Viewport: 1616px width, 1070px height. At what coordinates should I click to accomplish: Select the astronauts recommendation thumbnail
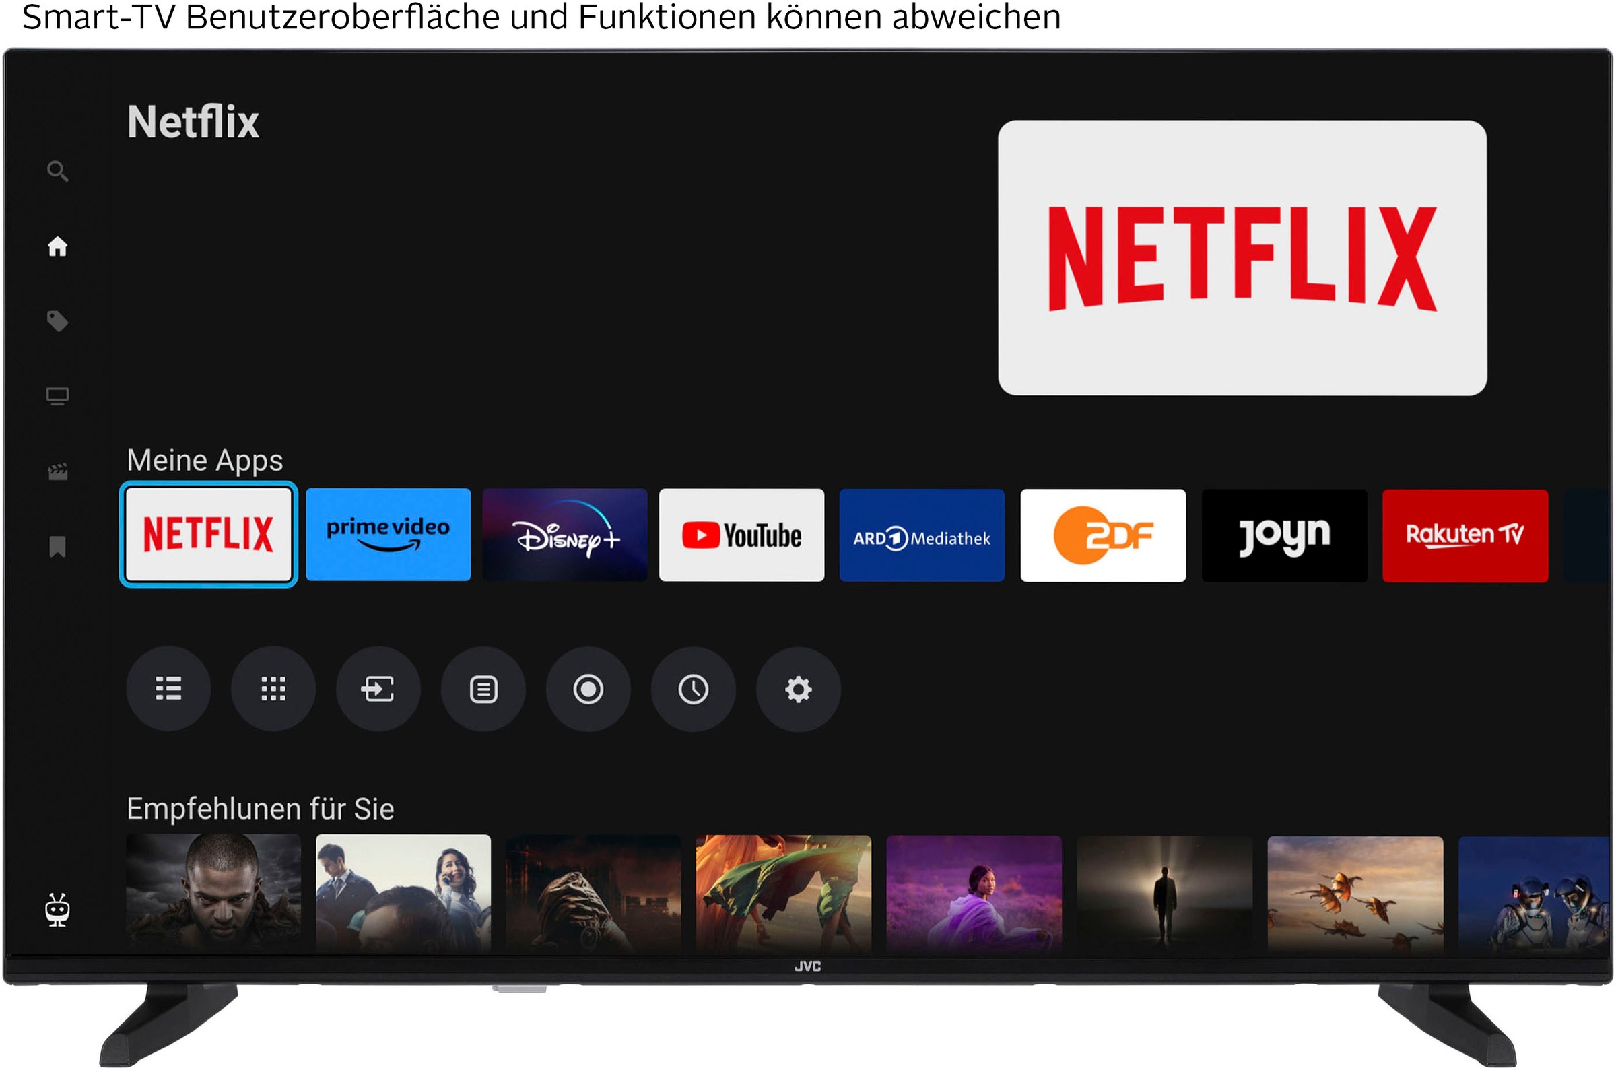pos(1535,896)
